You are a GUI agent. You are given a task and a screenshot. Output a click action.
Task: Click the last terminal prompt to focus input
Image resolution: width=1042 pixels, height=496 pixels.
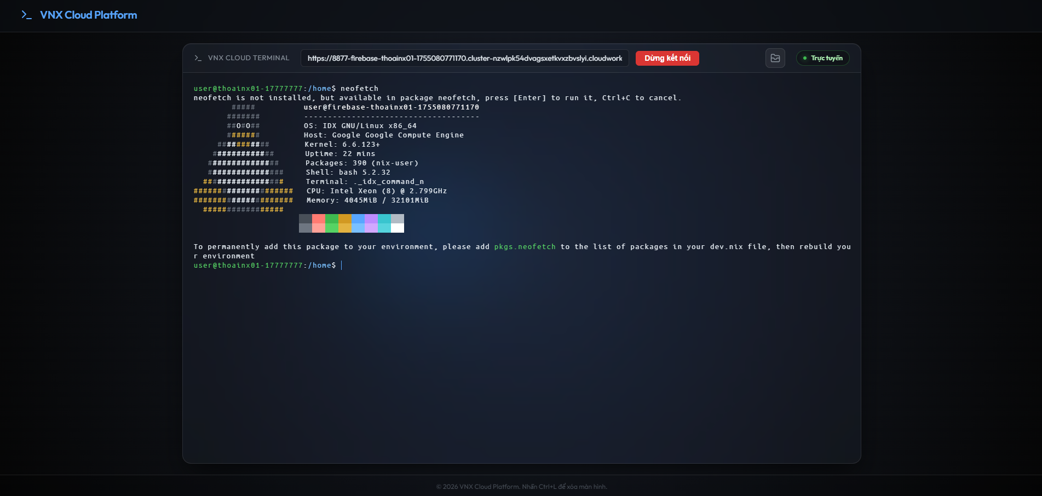pyautogui.click(x=268, y=265)
